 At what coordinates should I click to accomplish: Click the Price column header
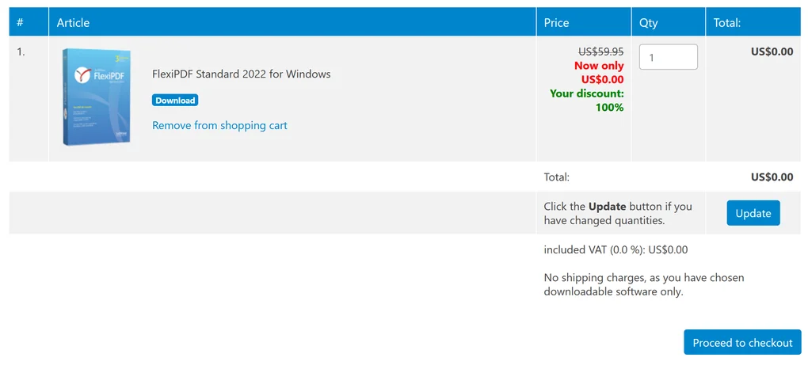(x=556, y=23)
